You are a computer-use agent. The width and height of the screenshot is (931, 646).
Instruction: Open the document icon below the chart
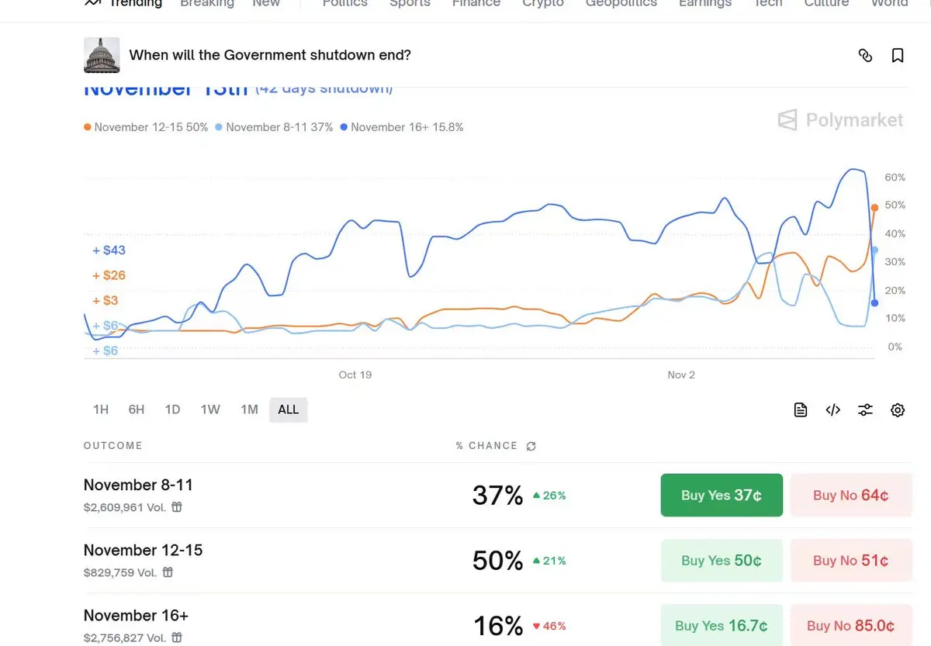801,410
